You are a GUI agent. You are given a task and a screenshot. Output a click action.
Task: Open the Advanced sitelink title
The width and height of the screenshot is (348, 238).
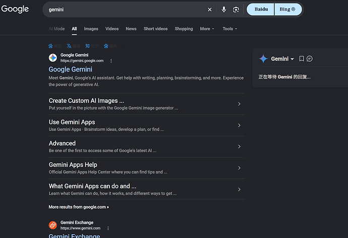62,143
